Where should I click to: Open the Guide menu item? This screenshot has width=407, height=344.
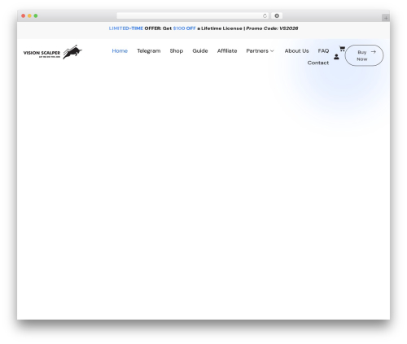click(200, 51)
